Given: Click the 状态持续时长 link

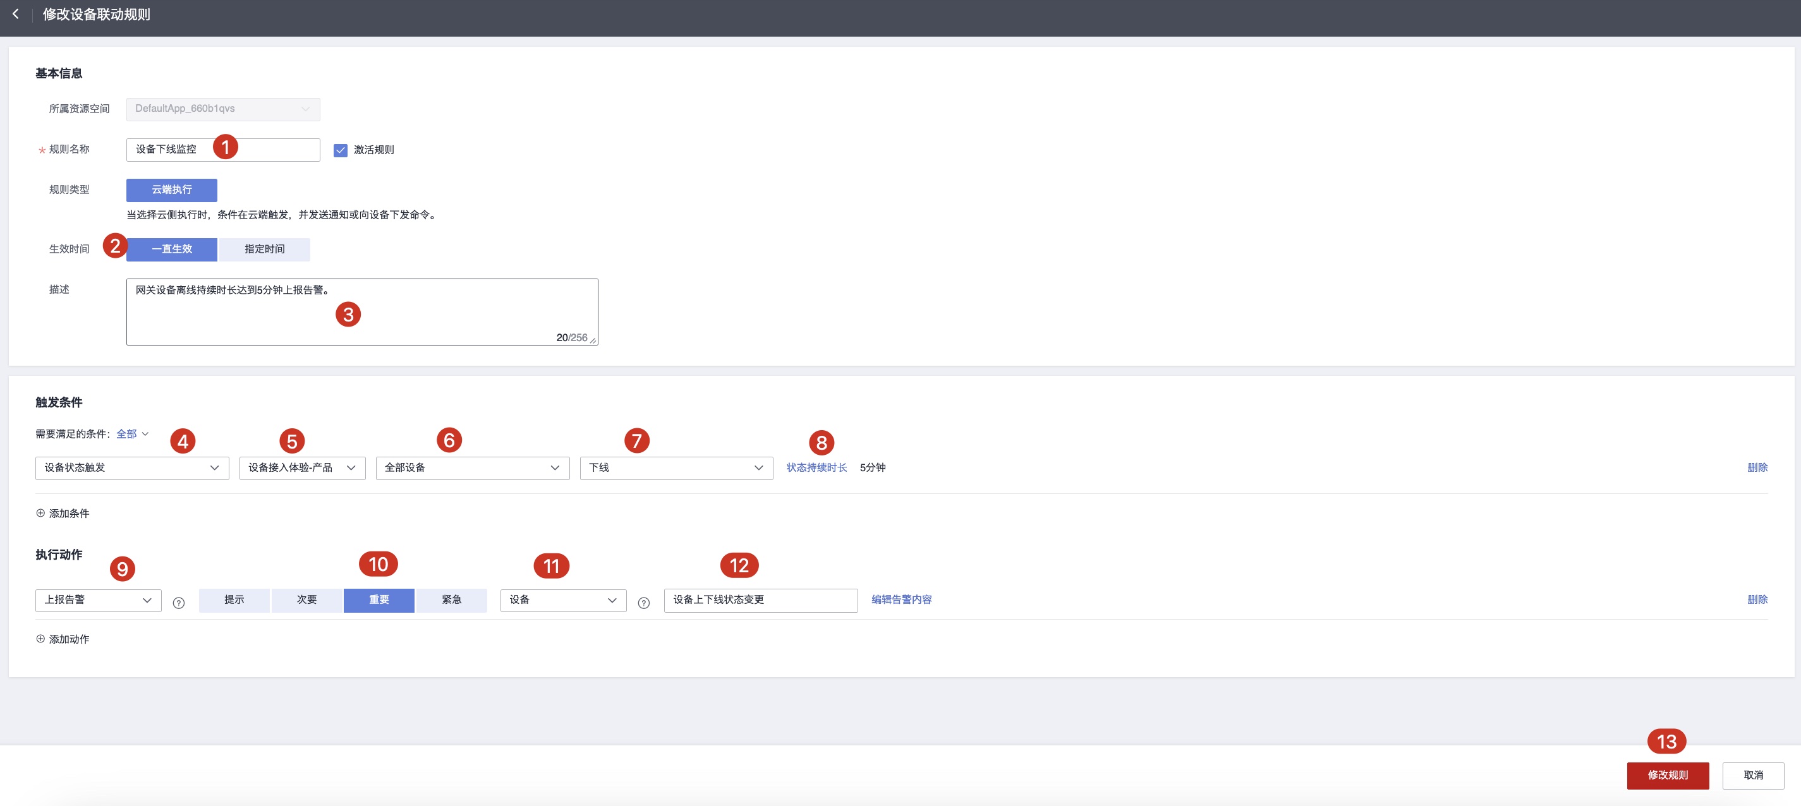Looking at the screenshot, I should (816, 467).
